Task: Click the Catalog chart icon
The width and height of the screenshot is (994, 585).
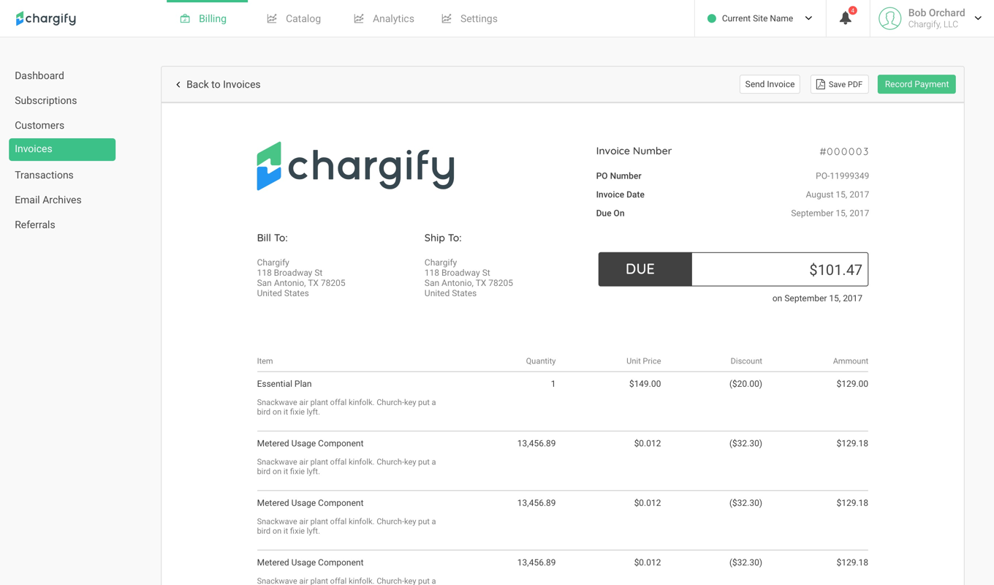Action: [x=271, y=18]
